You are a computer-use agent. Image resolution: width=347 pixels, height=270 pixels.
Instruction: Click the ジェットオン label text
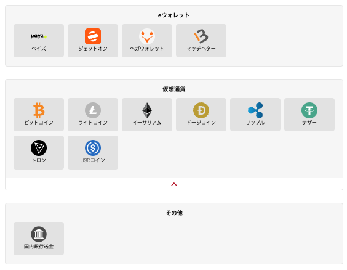[x=93, y=49]
